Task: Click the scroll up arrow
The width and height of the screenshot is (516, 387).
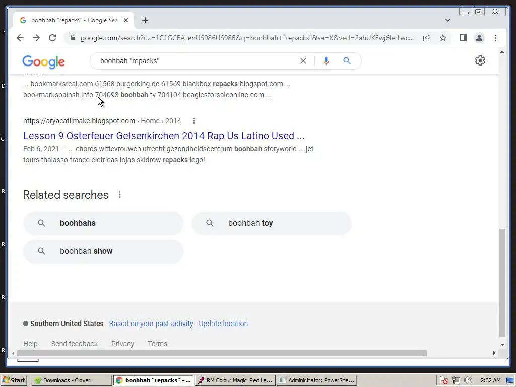Action: [x=502, y=52]
